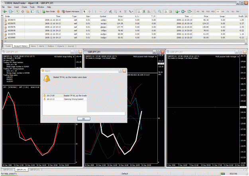Click the New Order button

point(49,12)
